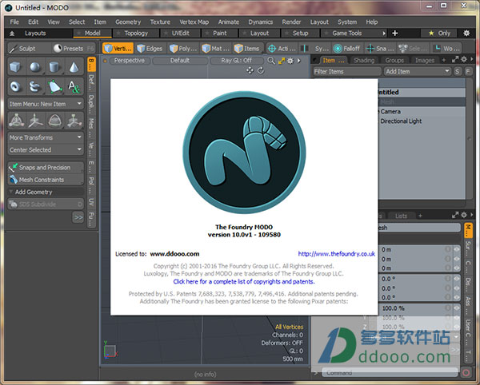Switch to the Topology layout tab
This screenshot has width=480, height=385.
(x=136, y=33)
